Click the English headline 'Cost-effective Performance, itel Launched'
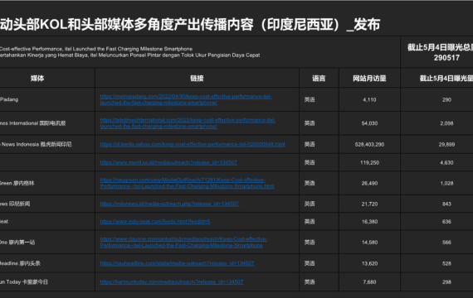Screen dimensions: 473x298 [96, 49]
